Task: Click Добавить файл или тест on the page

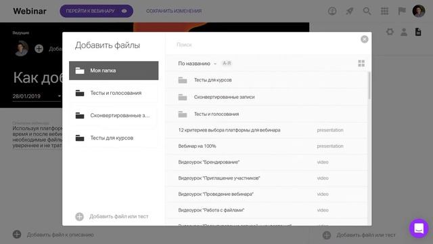Action: [x=366, y=235]
